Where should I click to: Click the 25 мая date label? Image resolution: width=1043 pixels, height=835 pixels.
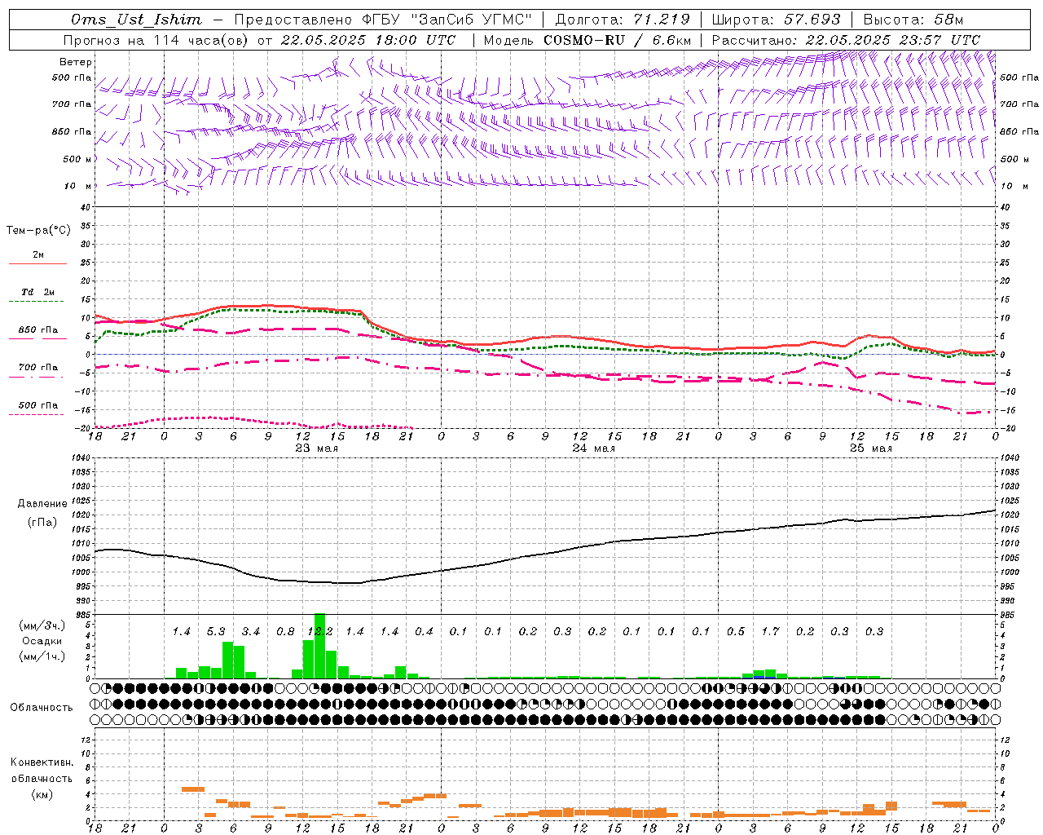click(870, 448)
